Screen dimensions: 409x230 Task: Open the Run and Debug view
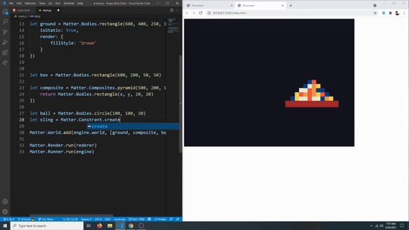[x=5, y=42]
